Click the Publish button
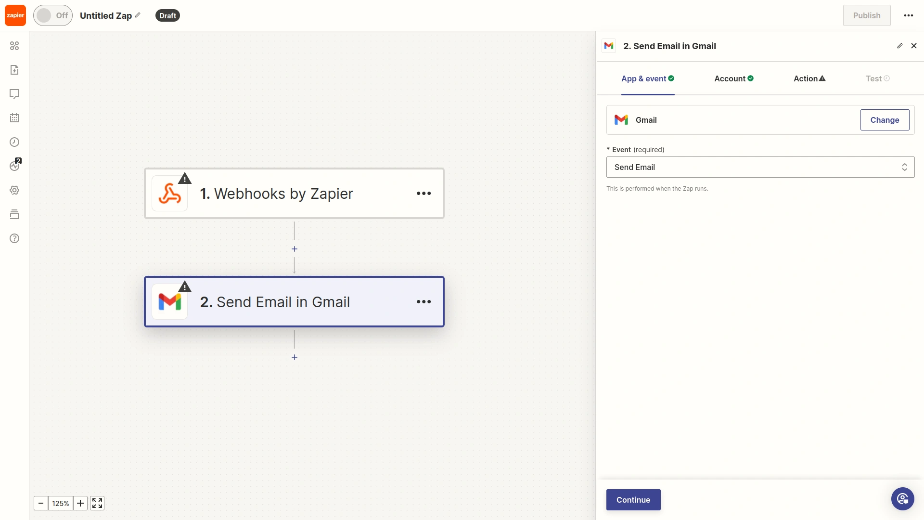This screenshot has width=924, height=520. (x=867, y=15)
